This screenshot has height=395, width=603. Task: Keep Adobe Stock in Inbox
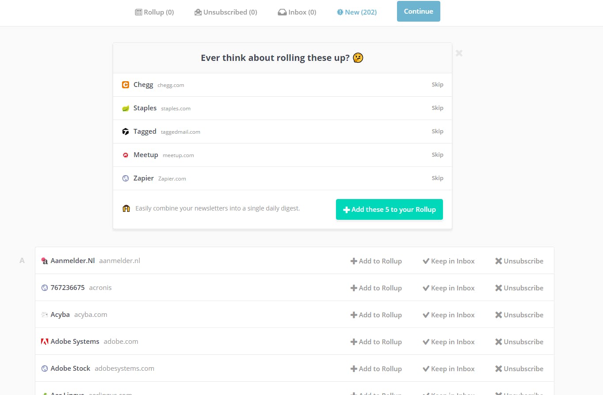[449, 369]
